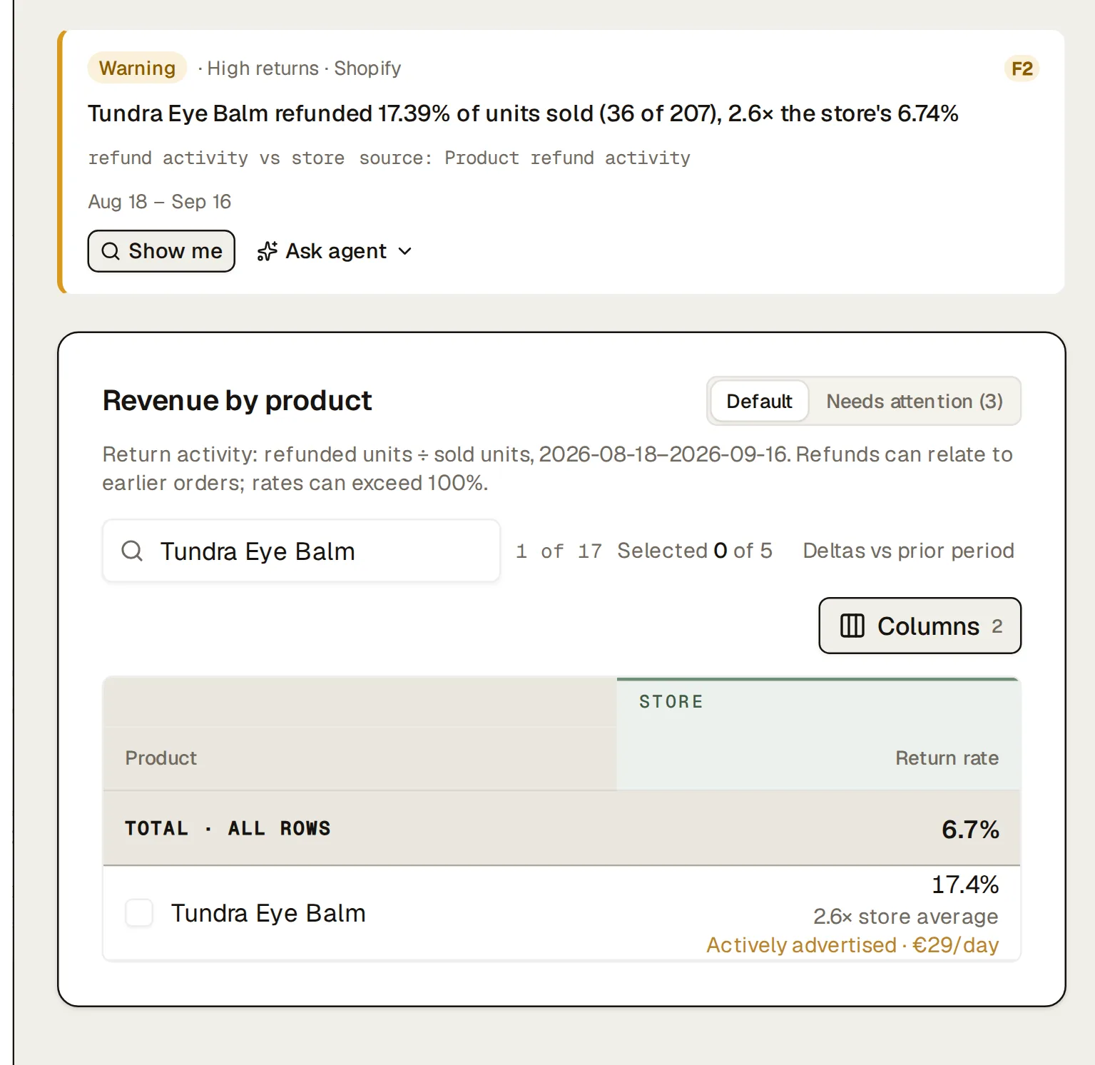Switch to the Default view tab
The height and width of the screenshot is (1065, 1095).
[759, 401]
